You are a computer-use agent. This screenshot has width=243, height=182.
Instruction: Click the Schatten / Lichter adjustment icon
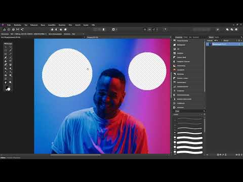click(x=175, y=78)
